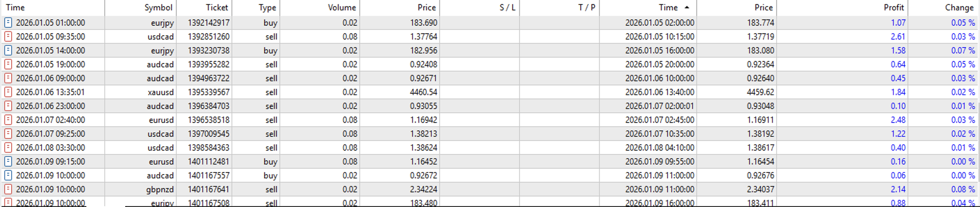This screenshot has height=207, width=980.
Task: Click the Volume column header
Action: [x=342, y=8]
